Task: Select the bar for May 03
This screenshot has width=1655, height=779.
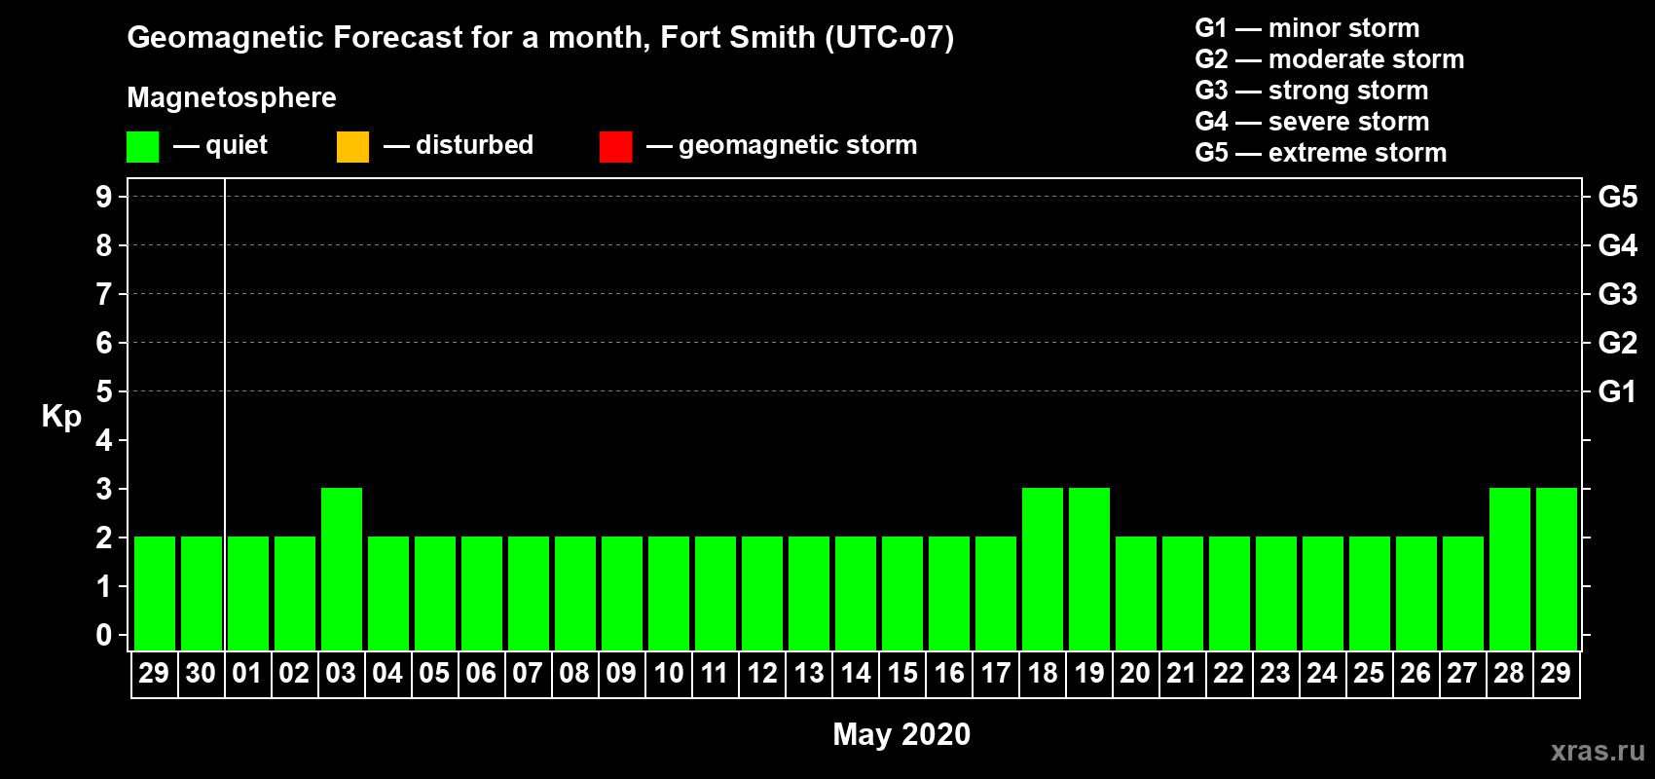Action: (342, 569)
